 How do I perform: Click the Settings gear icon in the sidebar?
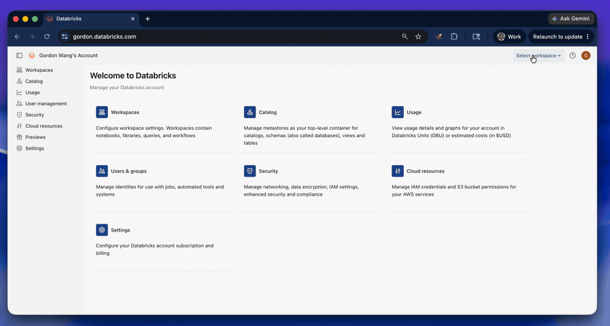tap(20, 149)
